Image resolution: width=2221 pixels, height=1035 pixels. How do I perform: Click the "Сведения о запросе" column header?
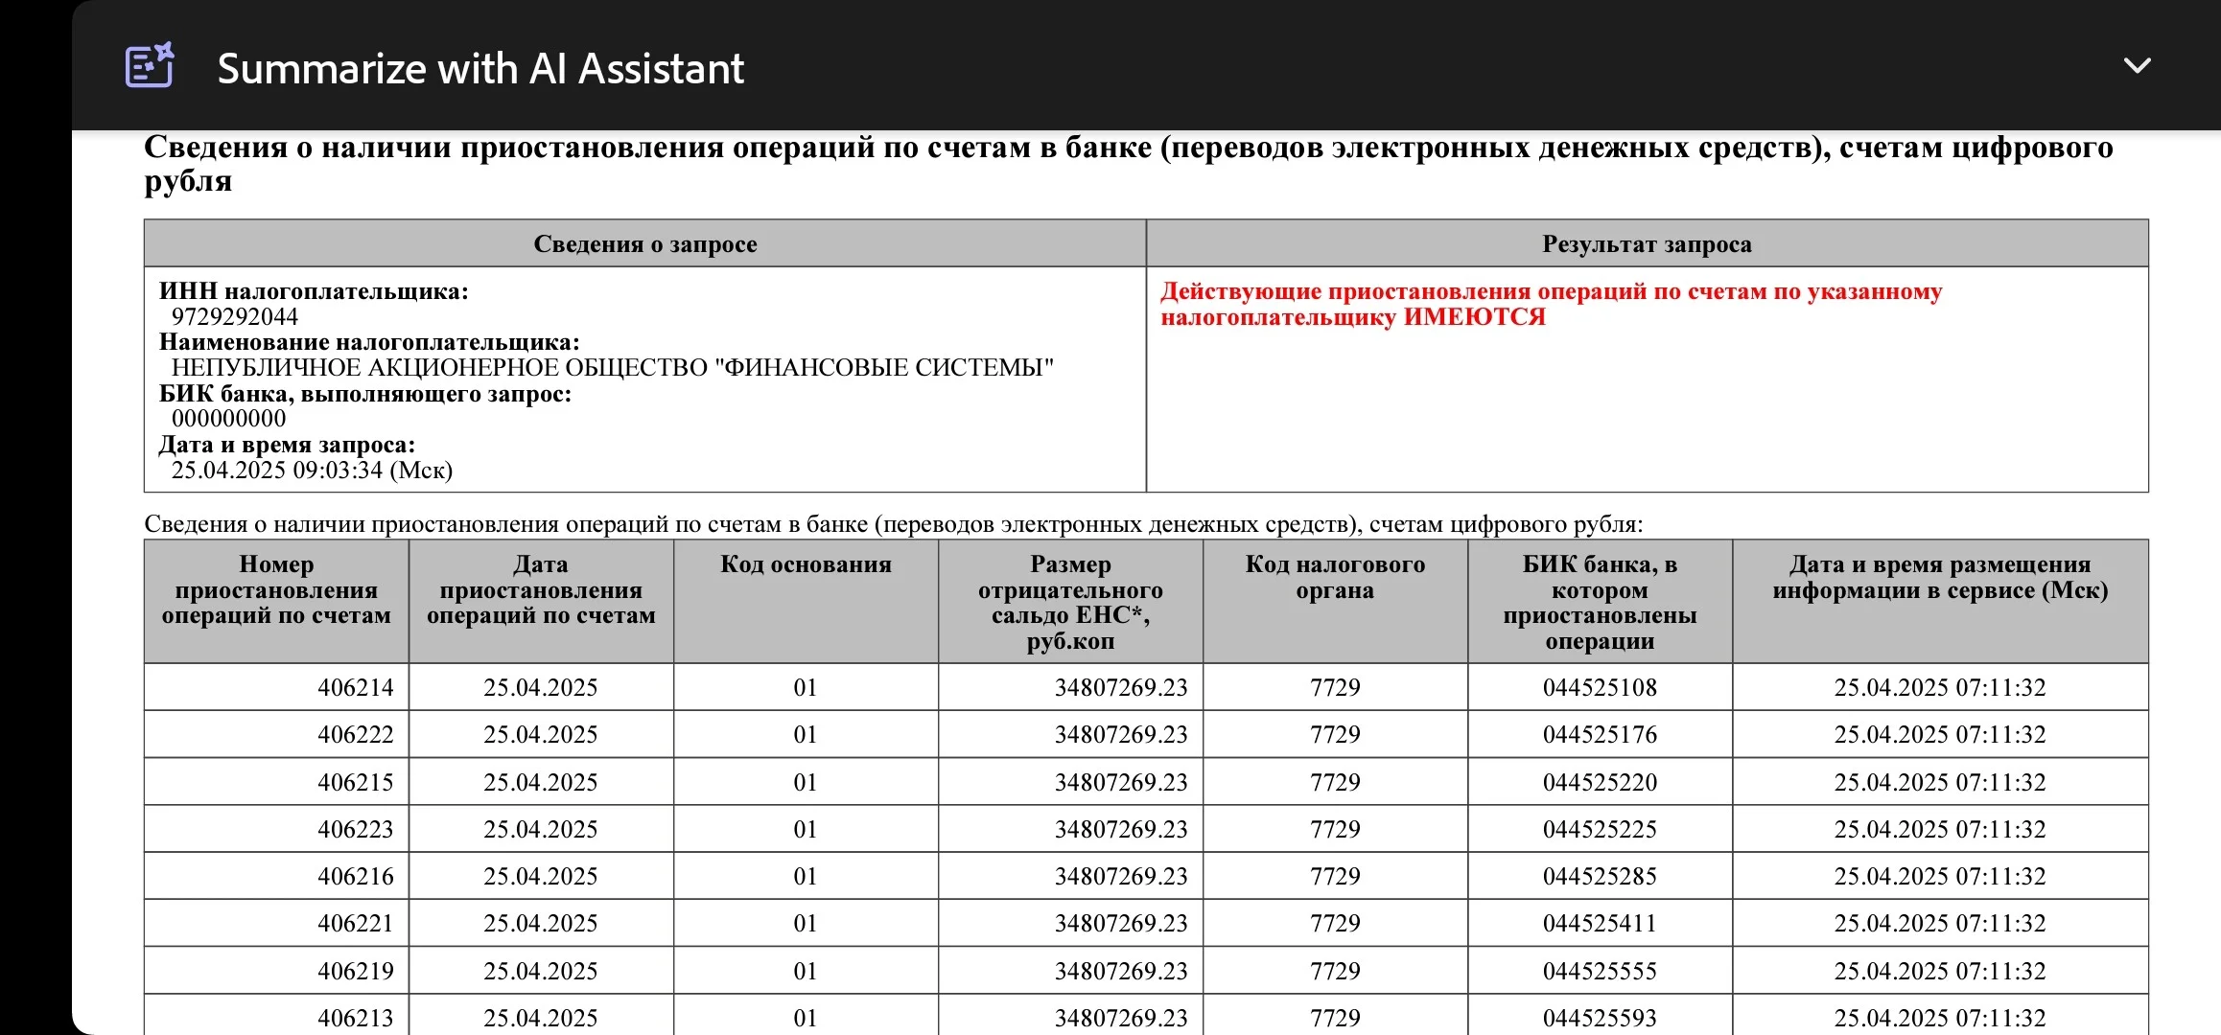point(645,243)
